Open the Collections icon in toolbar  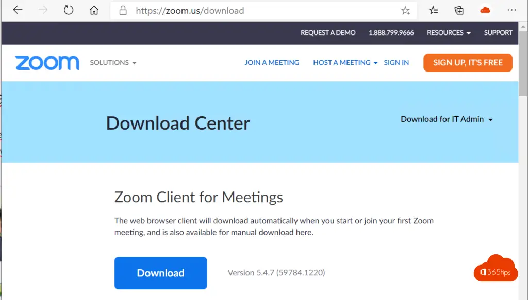(x=459, y=10)
